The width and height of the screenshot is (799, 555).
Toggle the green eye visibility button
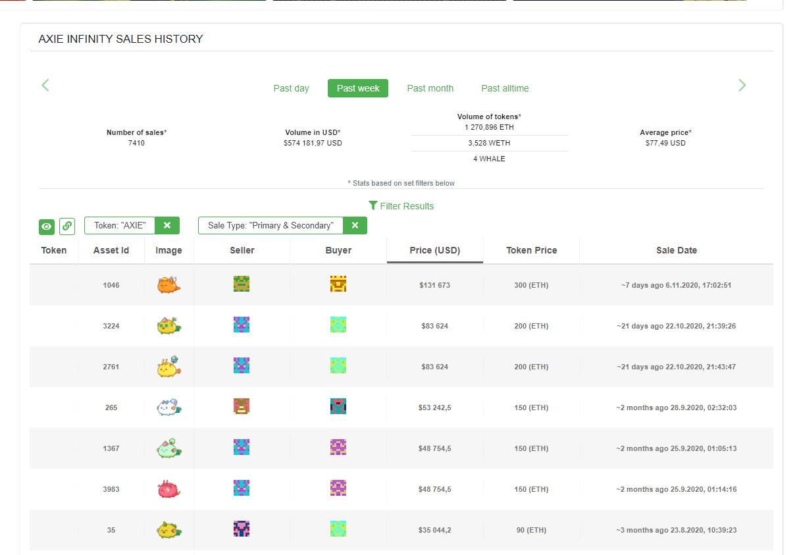click(x=46, y=226)
